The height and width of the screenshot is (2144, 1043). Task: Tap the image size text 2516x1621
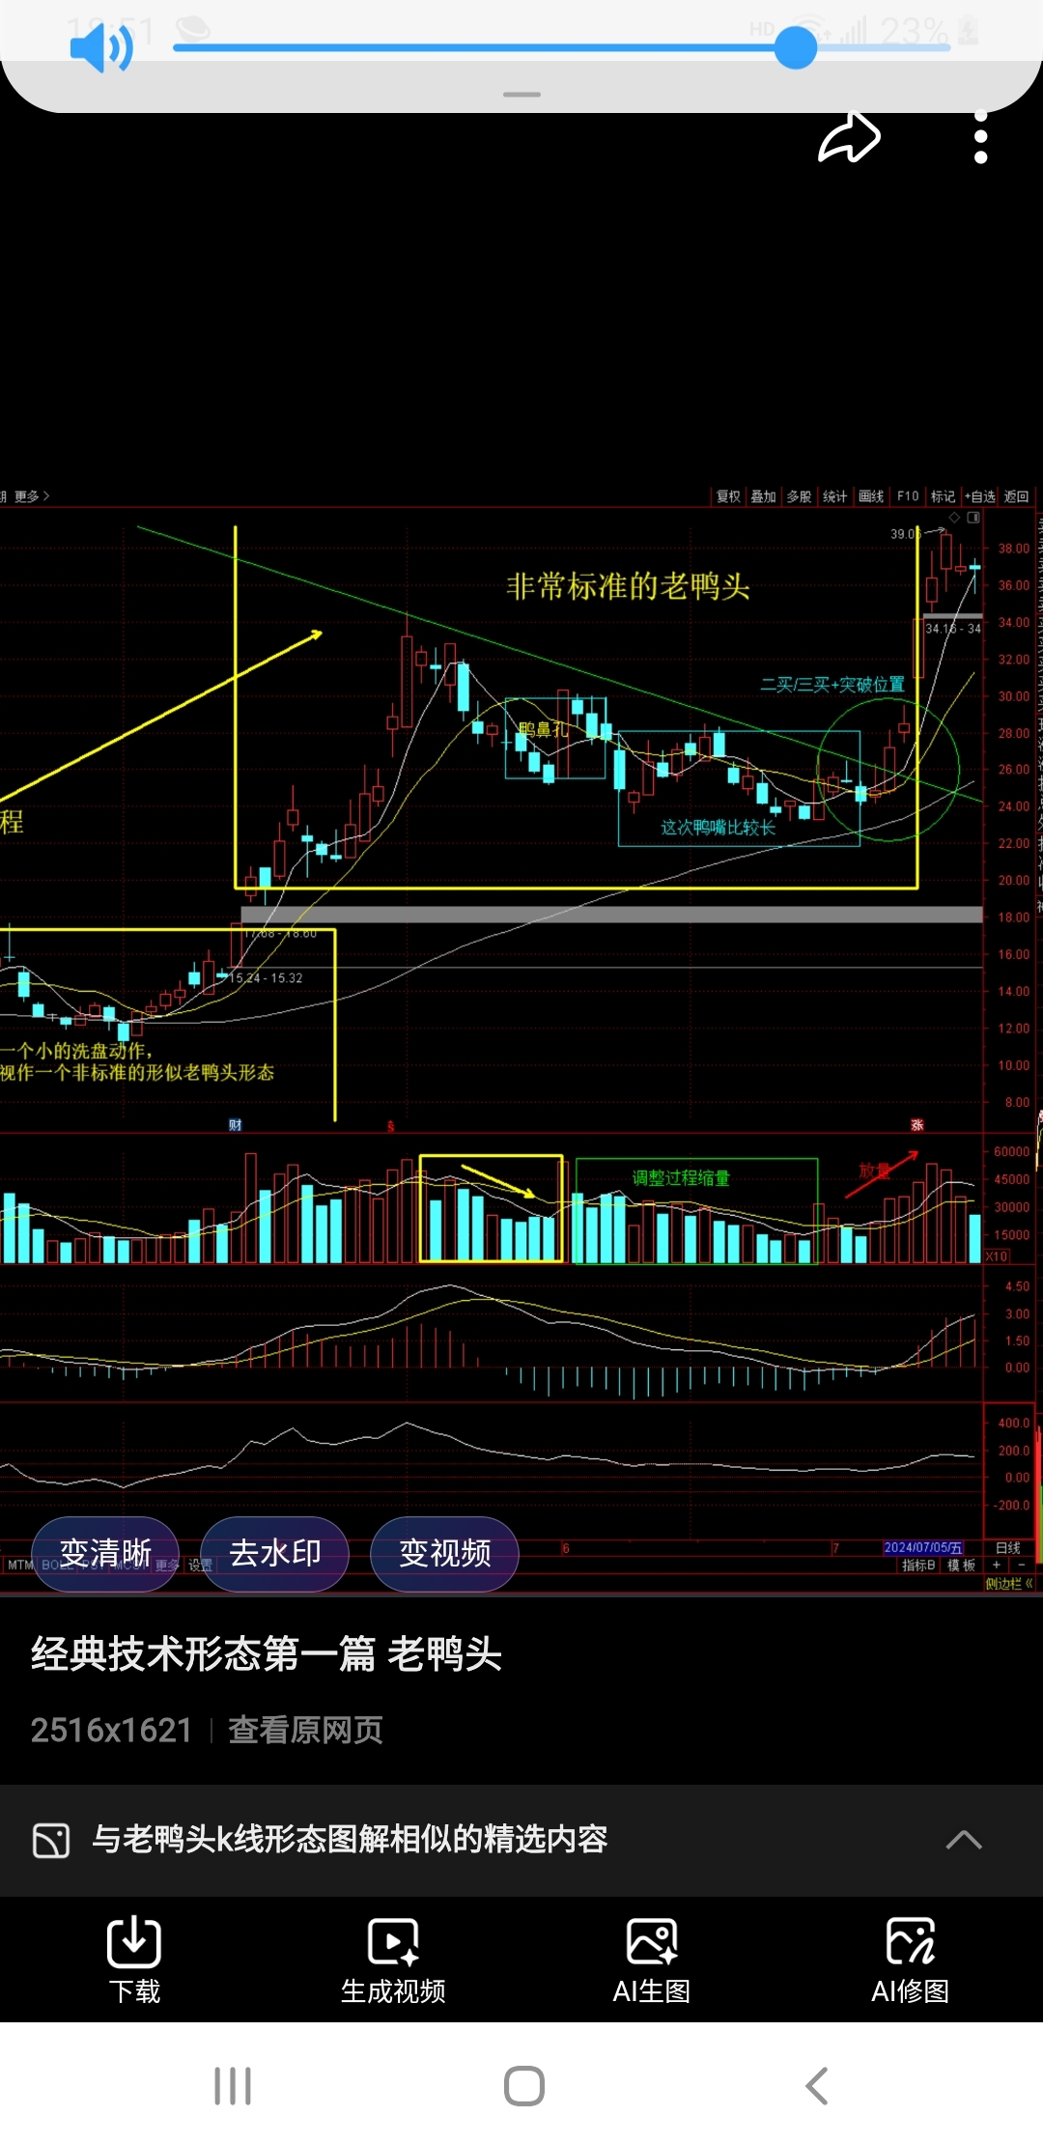pyautogui.click(x=111, y=1730)
